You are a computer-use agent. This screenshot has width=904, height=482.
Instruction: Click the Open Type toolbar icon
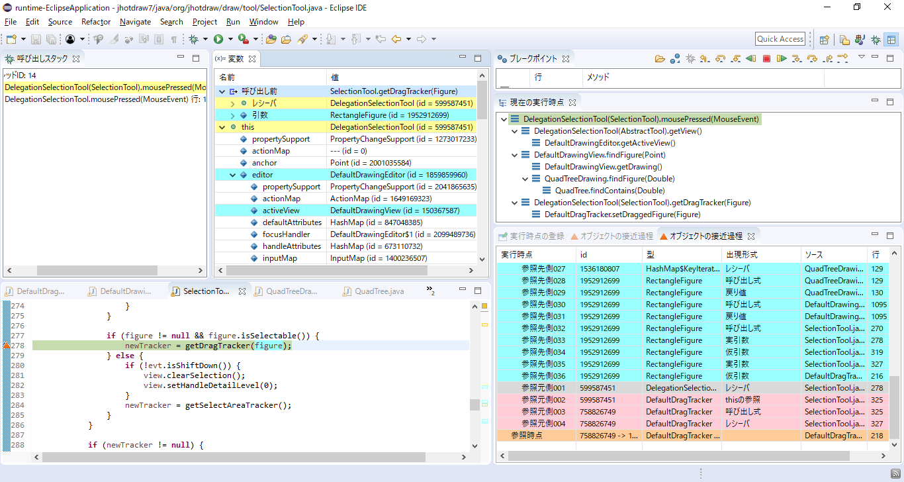coord(271,39)
